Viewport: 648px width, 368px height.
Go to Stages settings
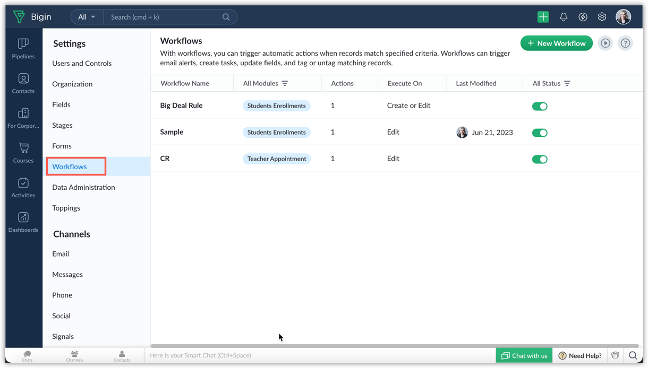pos(62,125)
